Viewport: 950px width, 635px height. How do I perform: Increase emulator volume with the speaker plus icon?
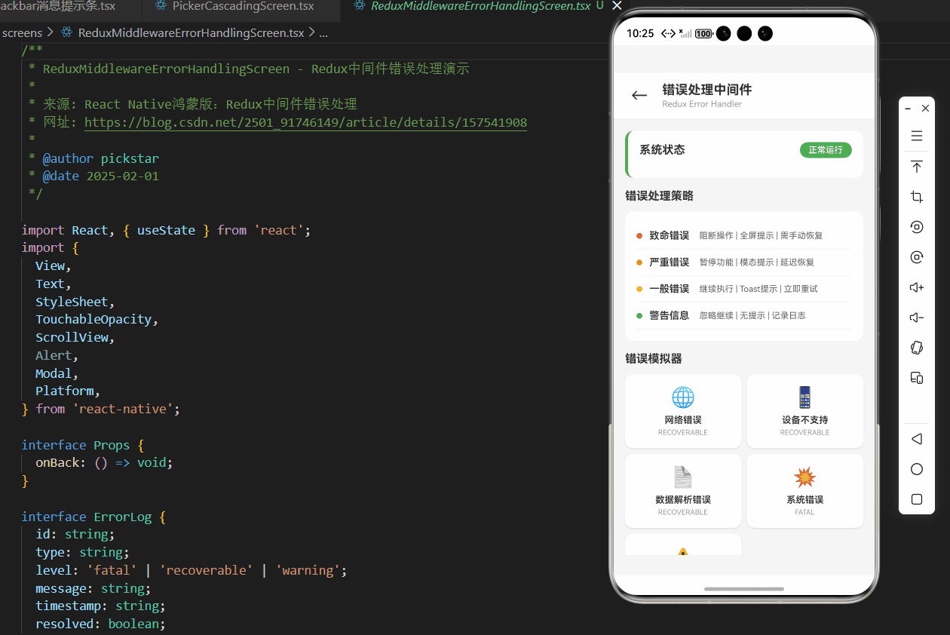[x=917, y=287]
